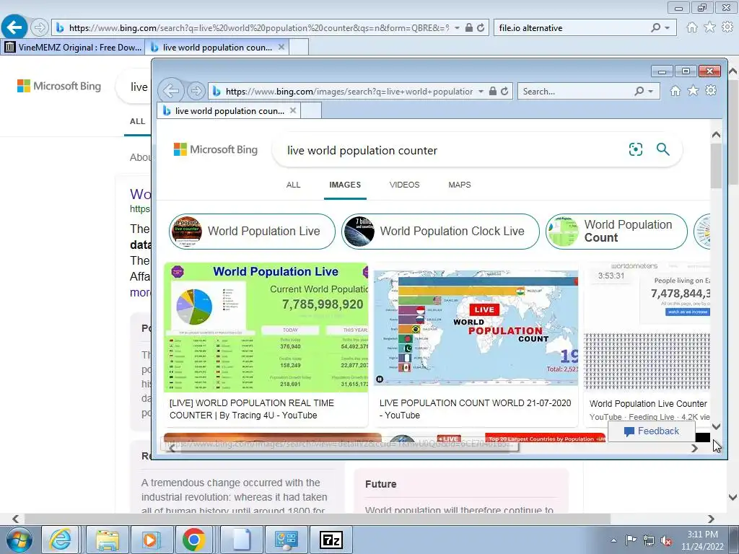Screen dimensions: 739x554
Task: Open the 7-Zip taskbar icon
Action: point(331,540)
